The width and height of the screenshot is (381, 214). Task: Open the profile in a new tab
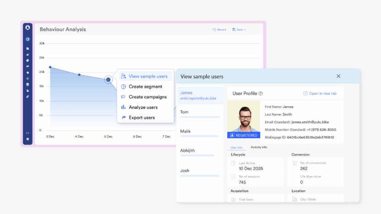click(320, 94)
